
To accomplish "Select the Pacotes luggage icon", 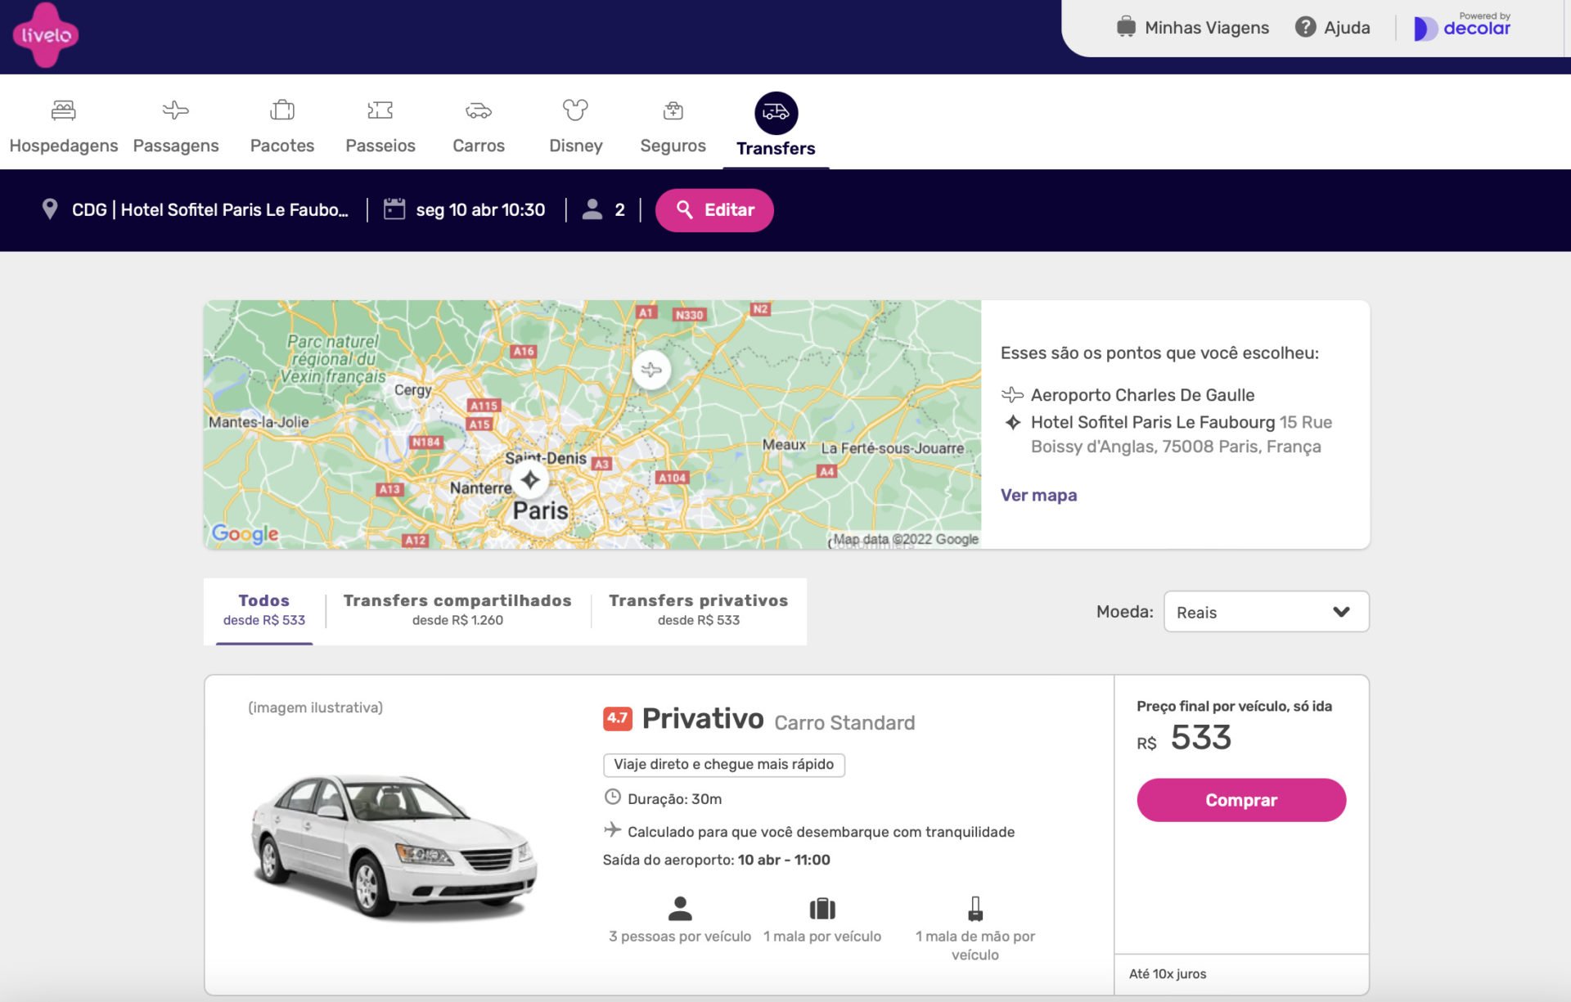I will point(282,110).
